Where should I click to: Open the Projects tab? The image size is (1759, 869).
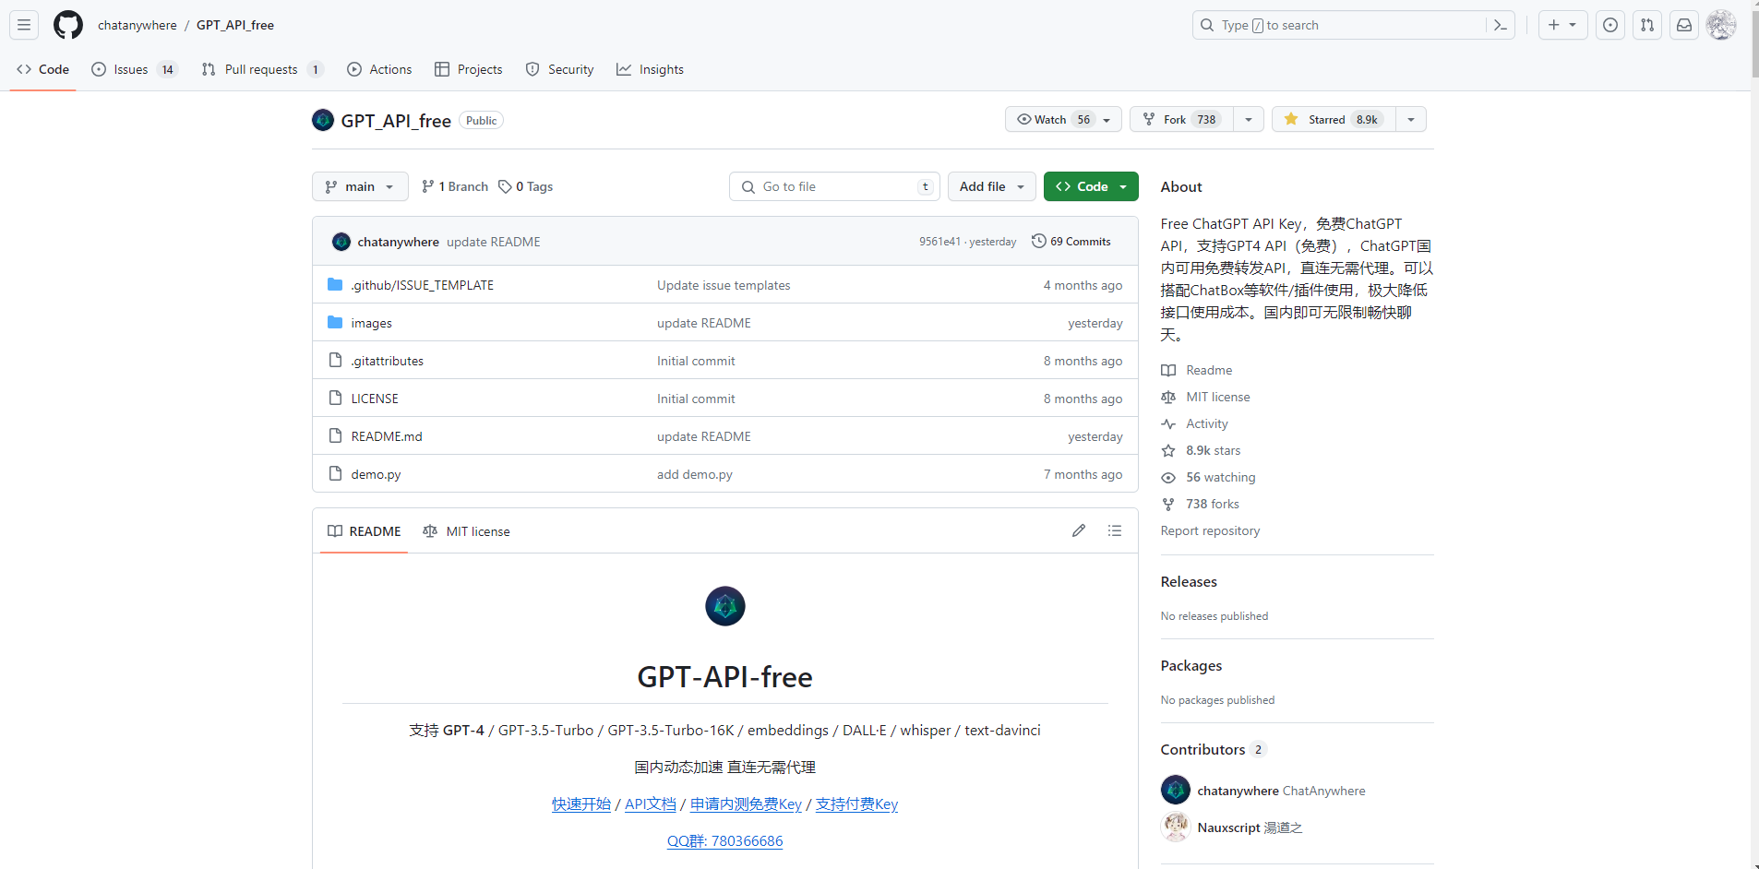[x=469, y=69]
